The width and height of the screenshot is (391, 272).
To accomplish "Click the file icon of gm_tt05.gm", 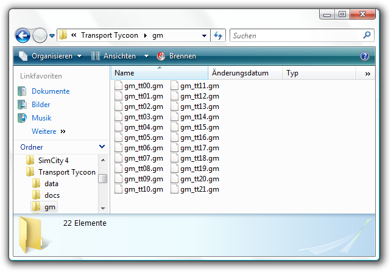I will click(118, 138).
